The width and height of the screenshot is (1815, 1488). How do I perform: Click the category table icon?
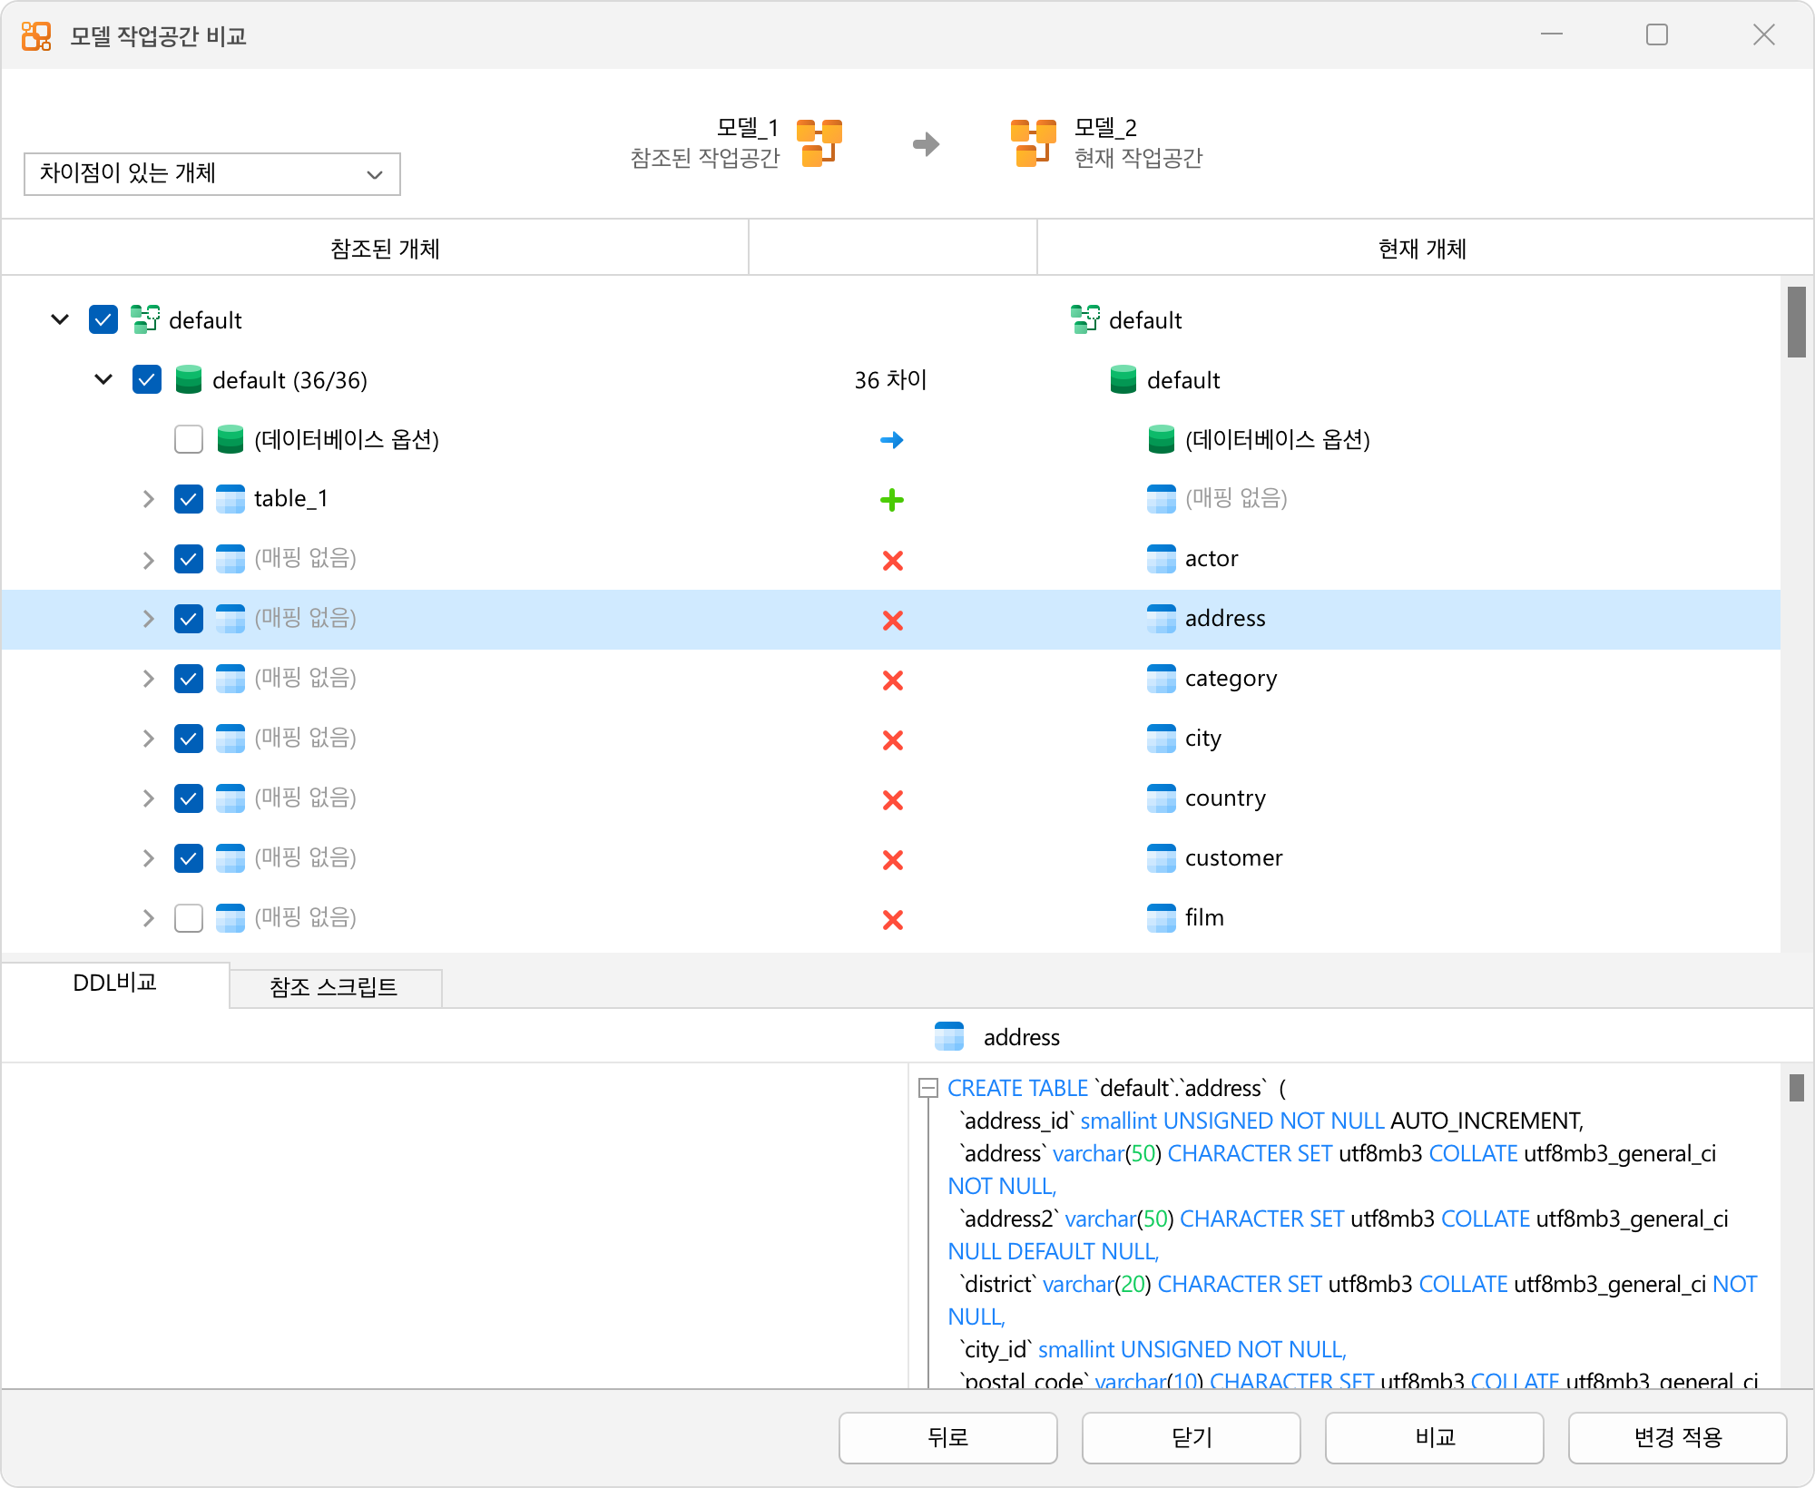(1162, 679)
